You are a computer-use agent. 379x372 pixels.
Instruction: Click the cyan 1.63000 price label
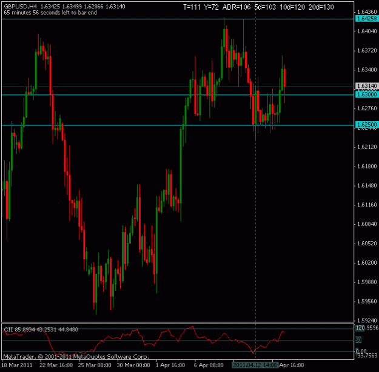point(367,95)
